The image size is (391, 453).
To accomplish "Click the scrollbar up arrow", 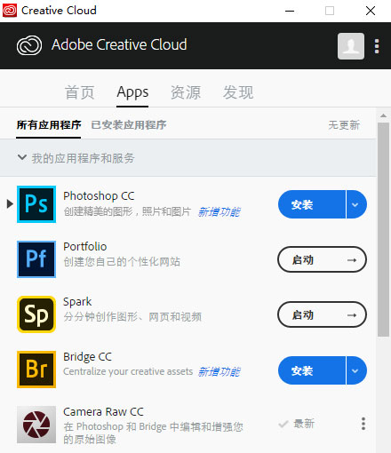I will 384,115.
